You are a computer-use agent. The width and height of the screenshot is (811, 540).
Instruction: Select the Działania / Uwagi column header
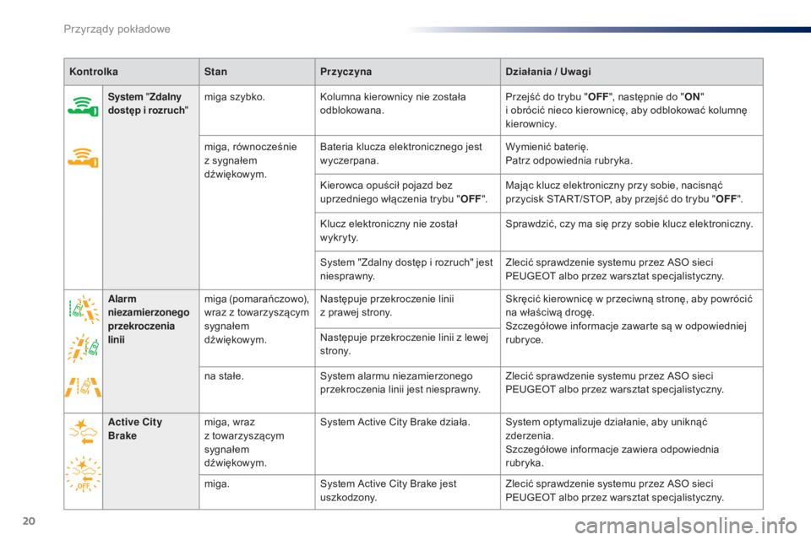(547, 72)
